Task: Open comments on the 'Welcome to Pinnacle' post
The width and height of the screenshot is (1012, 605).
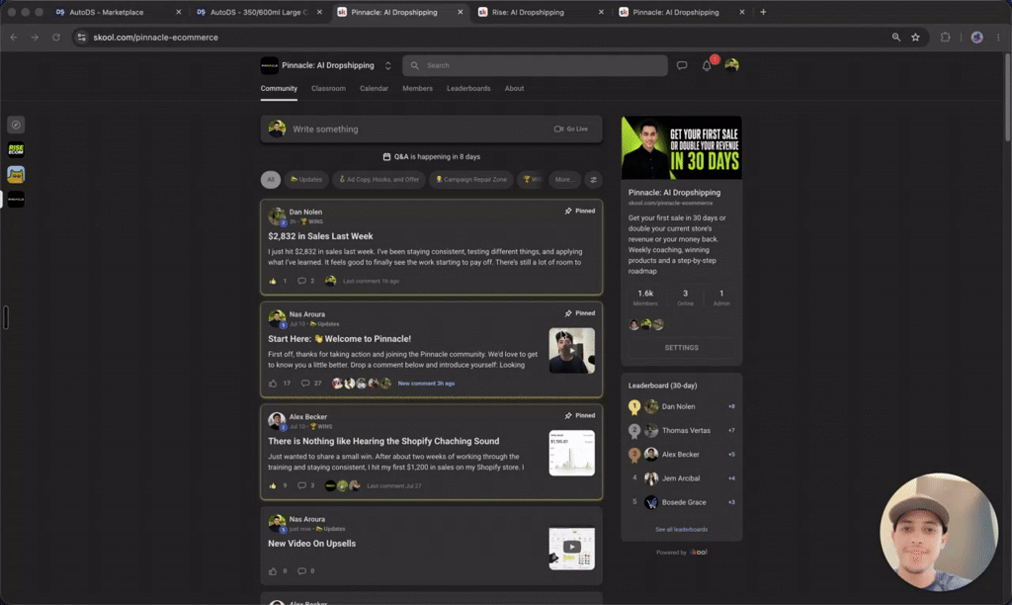Action: (x=305, y=384)
